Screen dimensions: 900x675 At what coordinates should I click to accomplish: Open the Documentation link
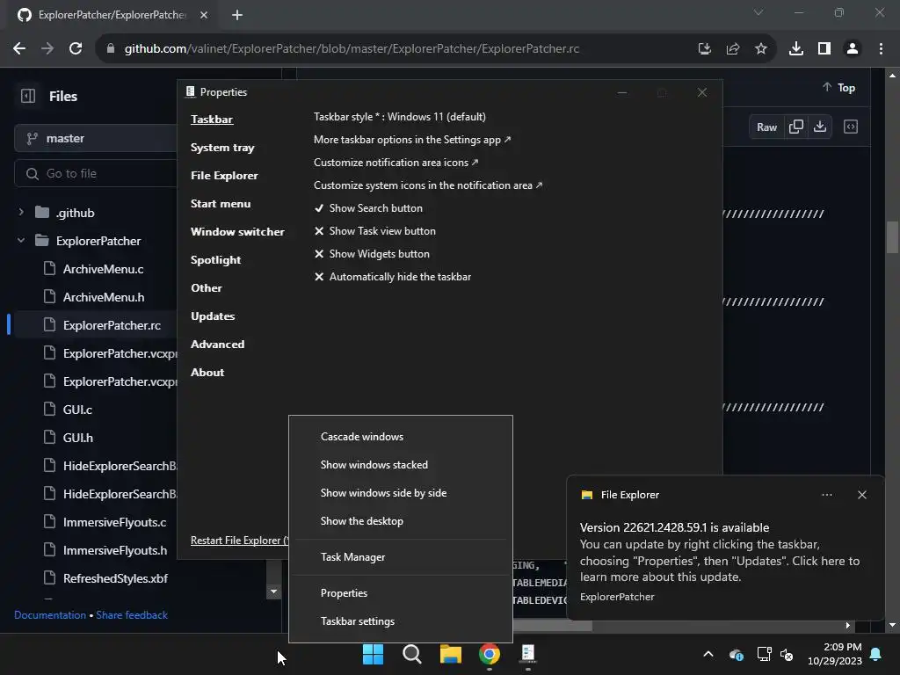pyautogui.click(x=50, y=615)
